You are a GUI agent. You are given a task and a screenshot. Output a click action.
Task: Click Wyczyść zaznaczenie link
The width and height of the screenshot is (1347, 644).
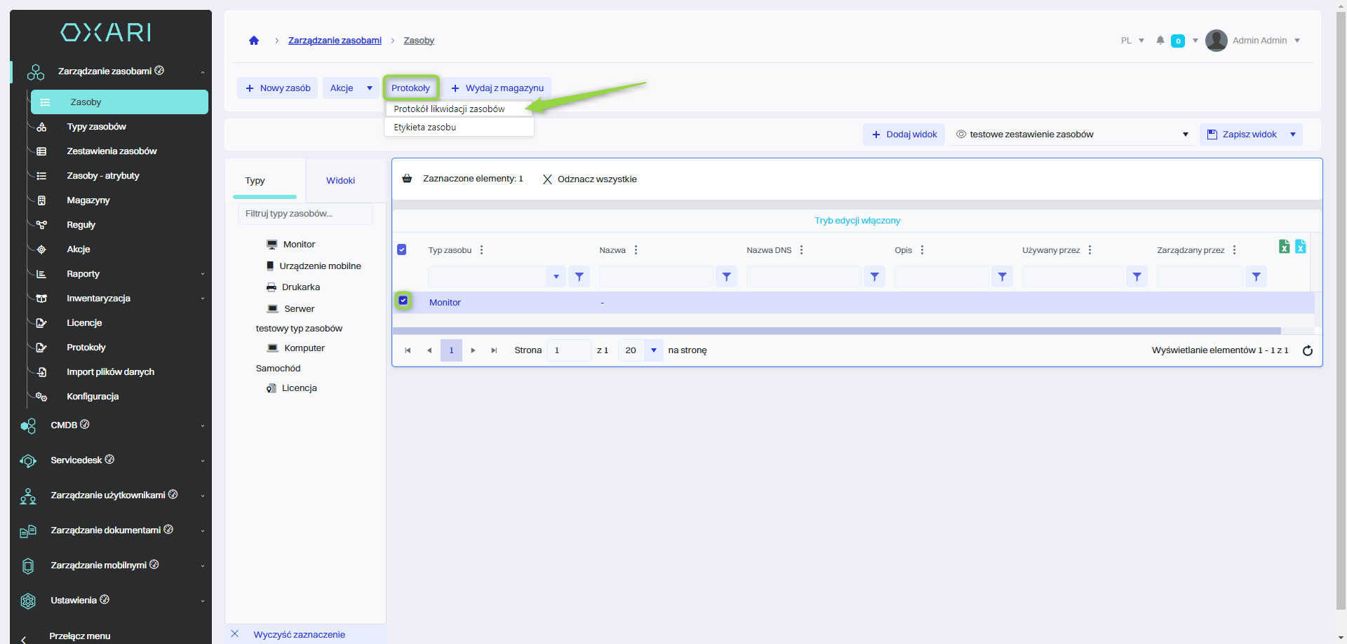(299, 634)
